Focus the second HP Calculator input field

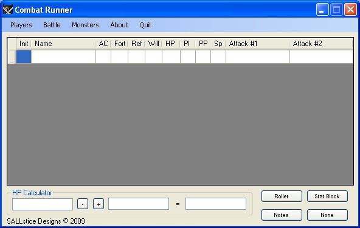point(139,204)
